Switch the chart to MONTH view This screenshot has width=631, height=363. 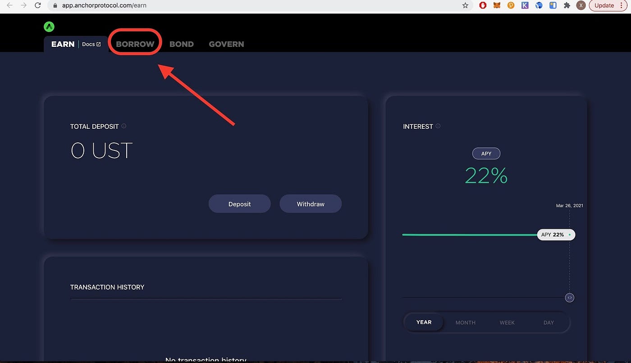coord(465,322)
